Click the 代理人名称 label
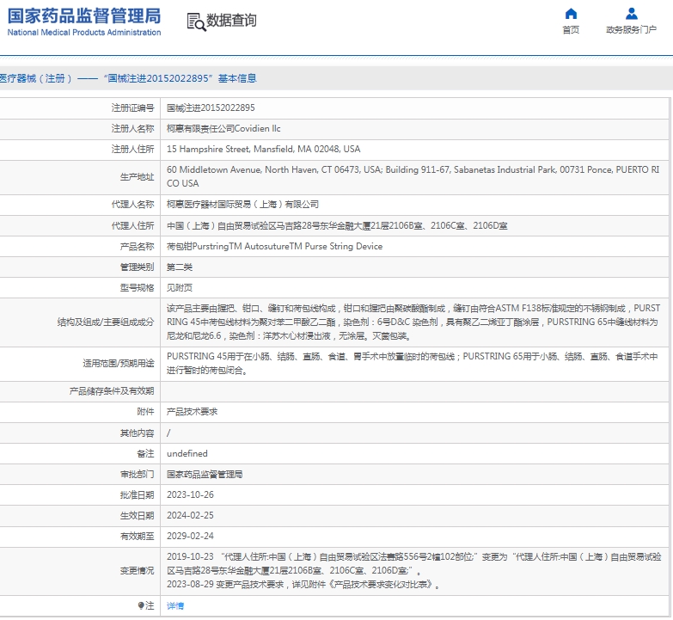 [132, 205]
